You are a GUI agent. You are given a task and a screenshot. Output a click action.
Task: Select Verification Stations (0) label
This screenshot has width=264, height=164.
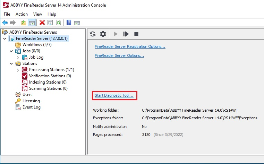(50, 76)
